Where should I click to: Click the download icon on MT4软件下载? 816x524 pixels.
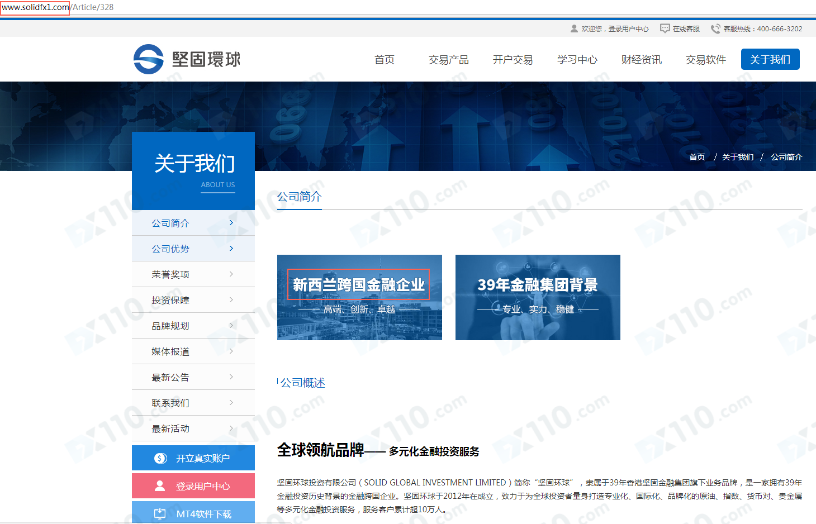click(x=160, y=513)
